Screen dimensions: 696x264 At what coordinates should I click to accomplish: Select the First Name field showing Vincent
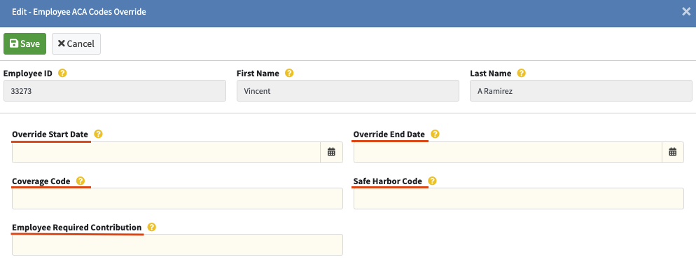click(347, 91)
